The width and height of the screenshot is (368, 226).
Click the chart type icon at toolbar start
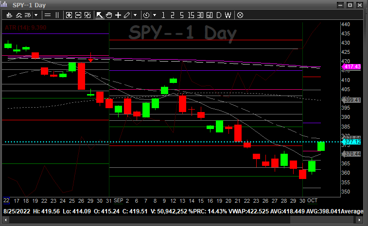click(9, 15)
